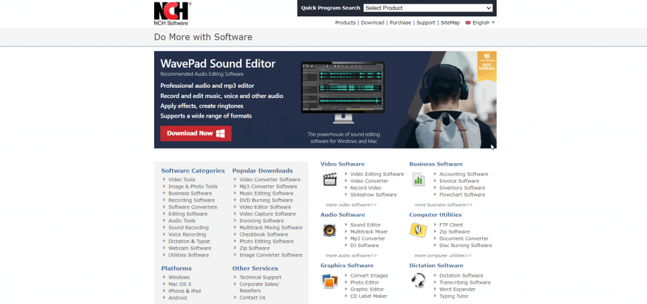Open Audio Tools category

[182, 221]
